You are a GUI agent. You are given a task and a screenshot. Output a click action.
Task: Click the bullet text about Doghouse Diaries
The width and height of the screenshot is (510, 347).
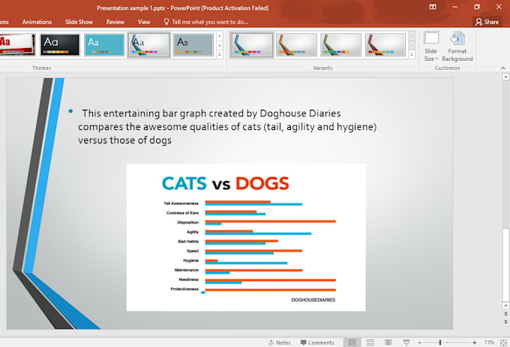point(227,126)
